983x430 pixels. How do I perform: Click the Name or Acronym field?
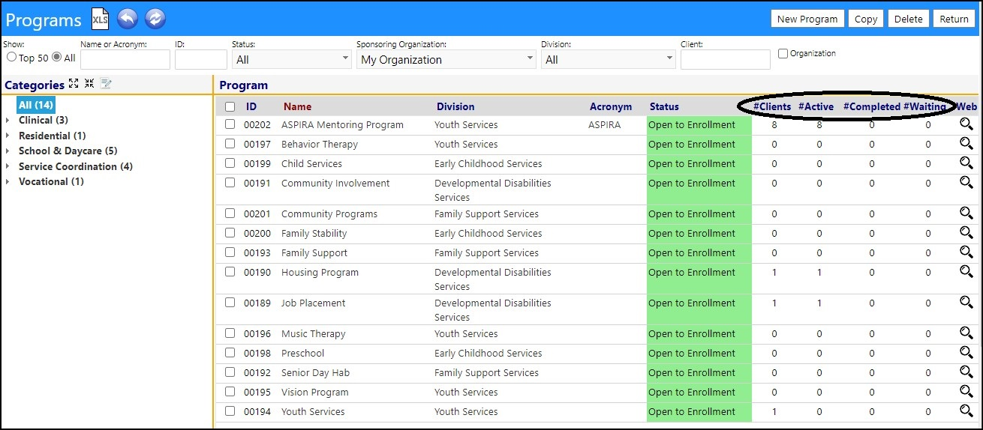pos(125,59)
